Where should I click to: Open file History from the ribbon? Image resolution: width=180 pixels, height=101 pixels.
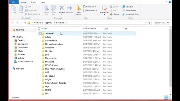[114, 14]
